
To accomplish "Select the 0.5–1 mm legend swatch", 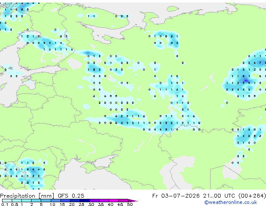I will [x=17, y=201].
